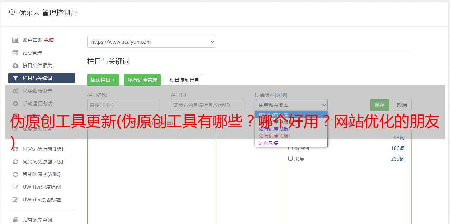Open 站点管理 in sidebar
Screen dimensions: 450x224
(32, 53)
